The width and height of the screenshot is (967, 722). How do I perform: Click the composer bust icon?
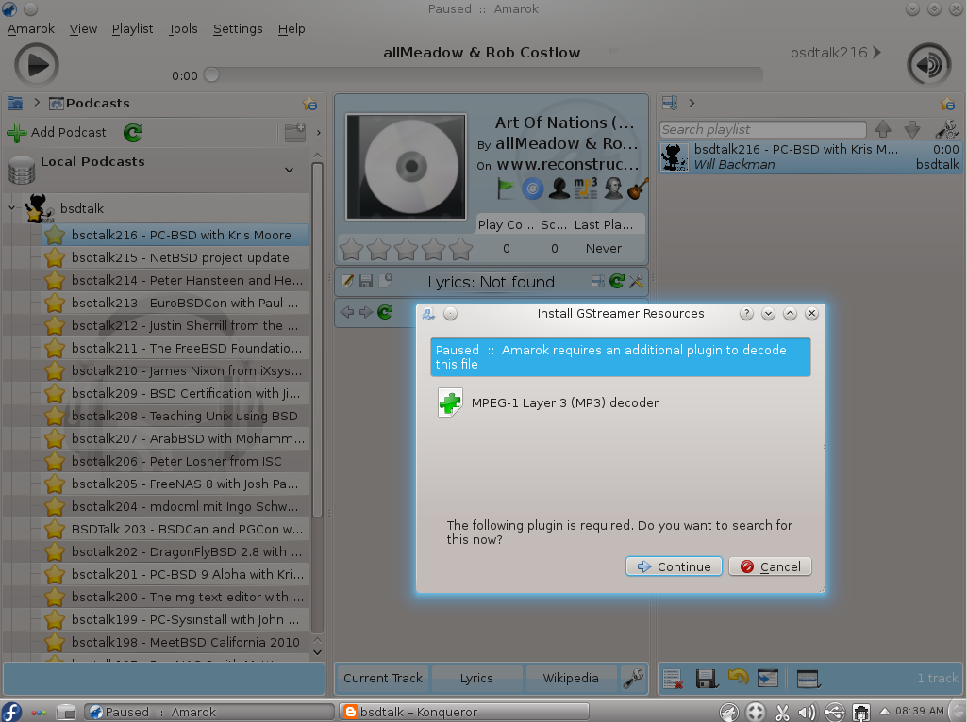[613, 189]
